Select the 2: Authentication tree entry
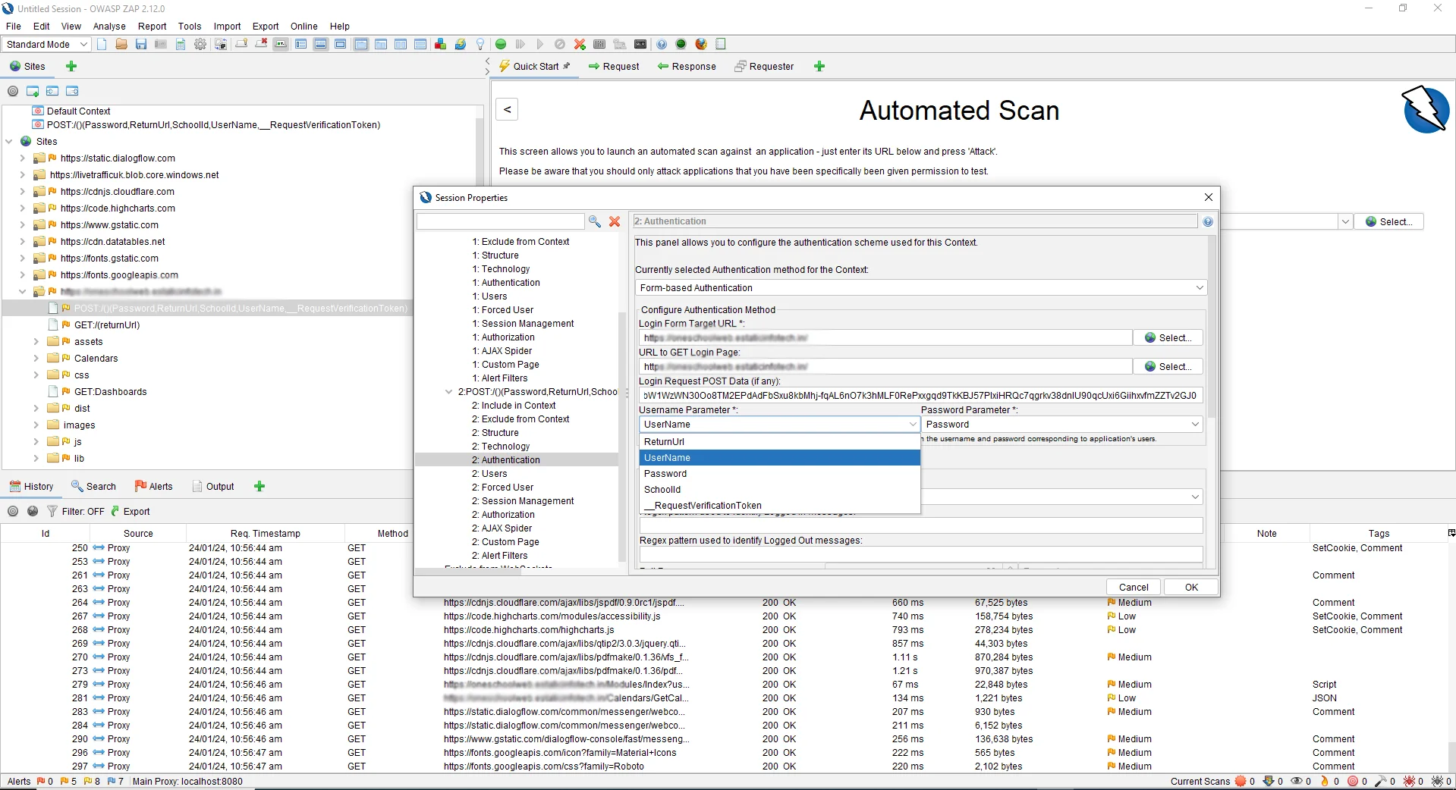The image size is (1456, 790). click(x=505, y=459)
